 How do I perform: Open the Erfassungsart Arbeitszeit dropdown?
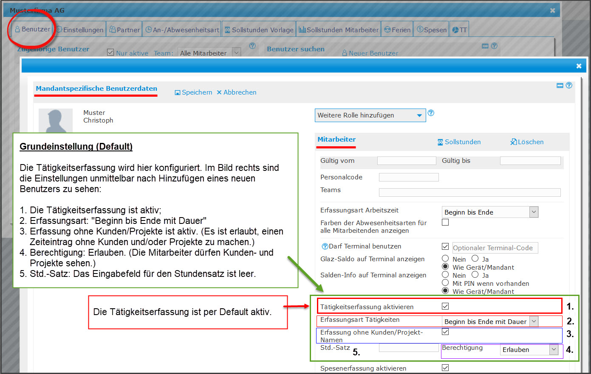pos(490,212)
